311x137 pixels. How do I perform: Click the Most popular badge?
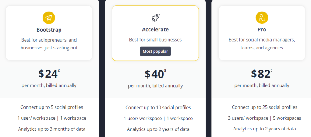pyautogui.click(x=155, y=52)
